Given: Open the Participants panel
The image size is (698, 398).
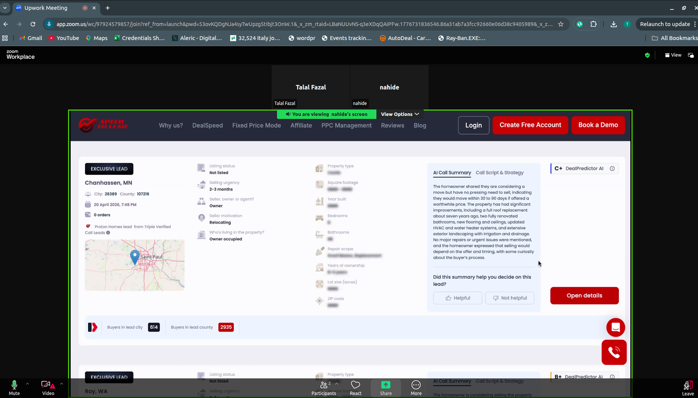Looking at the screenshot, I should pos(324,387).
